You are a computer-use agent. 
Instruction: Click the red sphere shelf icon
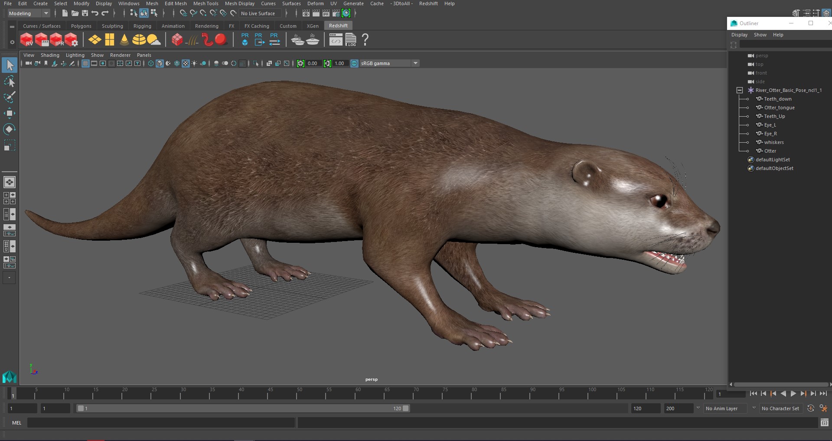pyautogui.click(x=221, y=40)
